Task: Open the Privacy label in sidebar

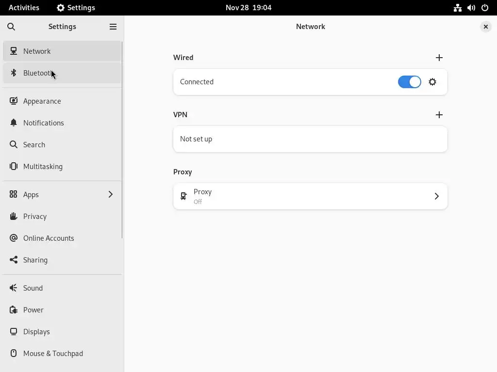Action: coord(35,217)
